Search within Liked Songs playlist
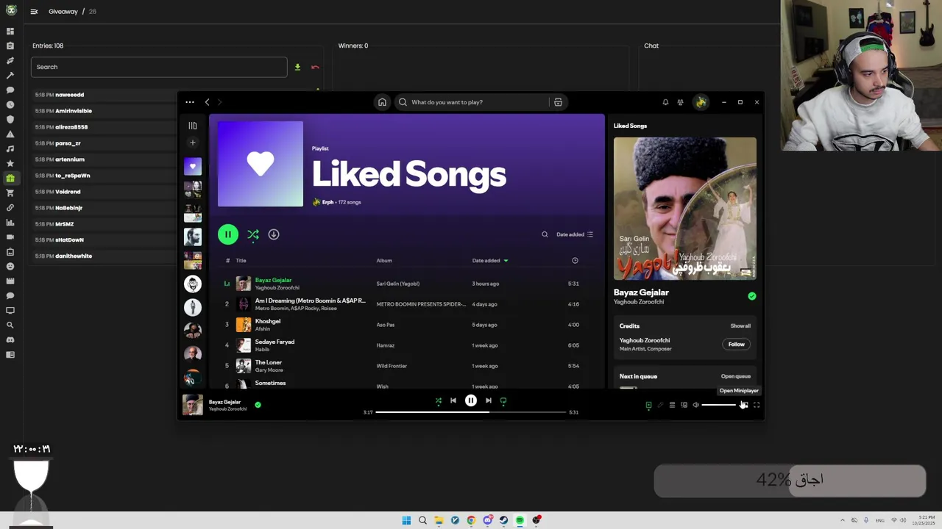Screen dimensions: 942x529 click(545, 234)
